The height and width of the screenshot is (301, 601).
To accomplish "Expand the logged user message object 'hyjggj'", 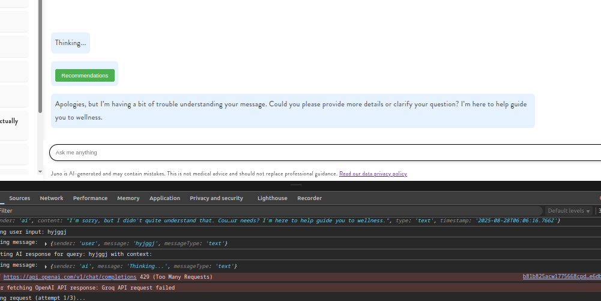I will pos(46,243).
